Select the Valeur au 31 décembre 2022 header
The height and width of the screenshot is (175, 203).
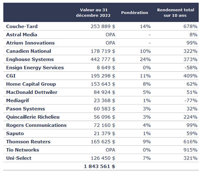(x=93, y=13)
